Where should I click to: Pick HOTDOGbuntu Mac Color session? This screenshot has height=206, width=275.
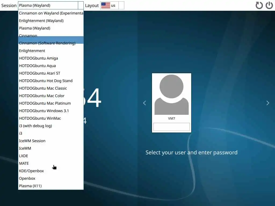click(x=51, y=96)
